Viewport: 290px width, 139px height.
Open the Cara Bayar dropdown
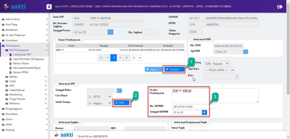click(100, 97)
